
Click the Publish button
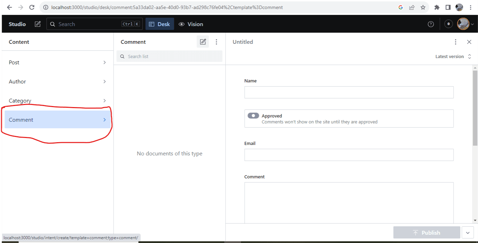pos(426,233)
